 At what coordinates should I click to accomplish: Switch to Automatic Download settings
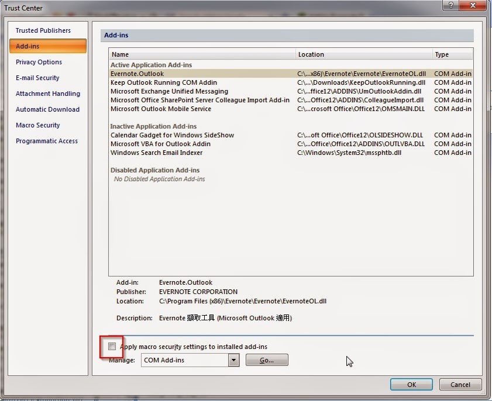click(x=47, y=109)
